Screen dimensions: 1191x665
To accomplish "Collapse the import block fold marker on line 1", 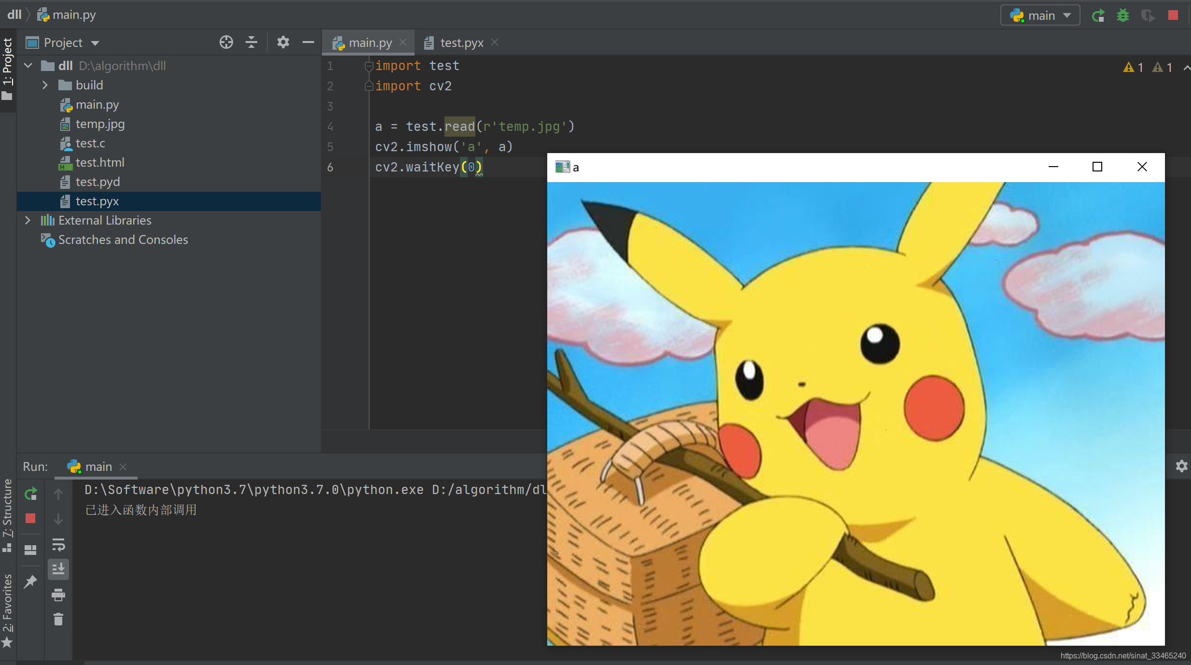I will point(369,66).
